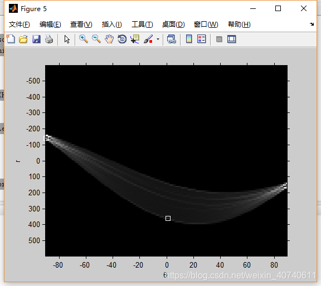
Task: Click the Link Plot icon
Action: (171, 39)
